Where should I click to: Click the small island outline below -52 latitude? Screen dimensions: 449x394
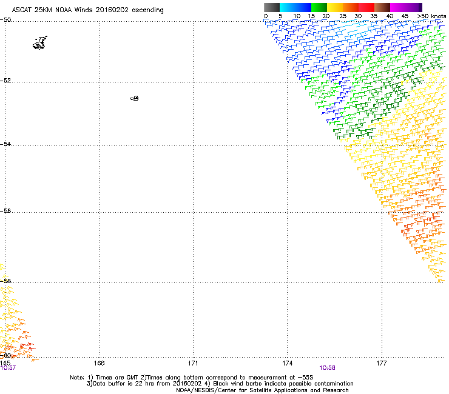tap(135, 98)
